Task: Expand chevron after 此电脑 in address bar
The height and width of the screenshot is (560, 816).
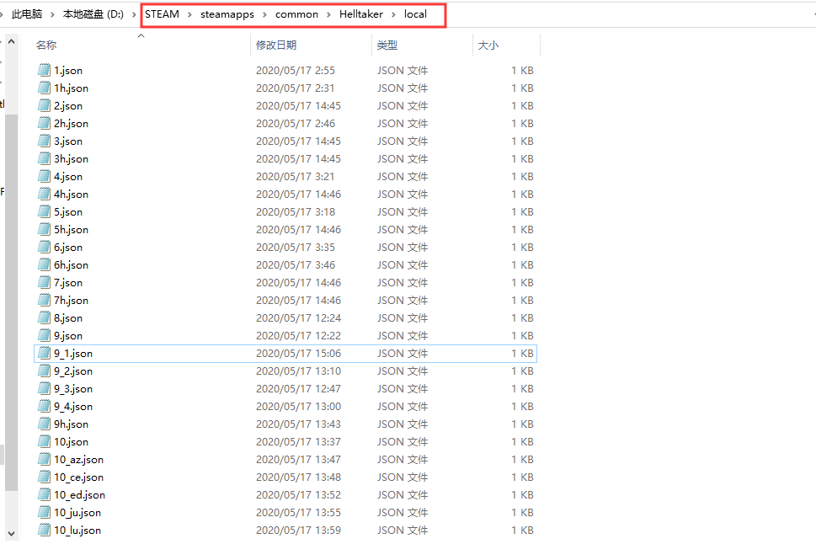Action: [x=52, y=14]
